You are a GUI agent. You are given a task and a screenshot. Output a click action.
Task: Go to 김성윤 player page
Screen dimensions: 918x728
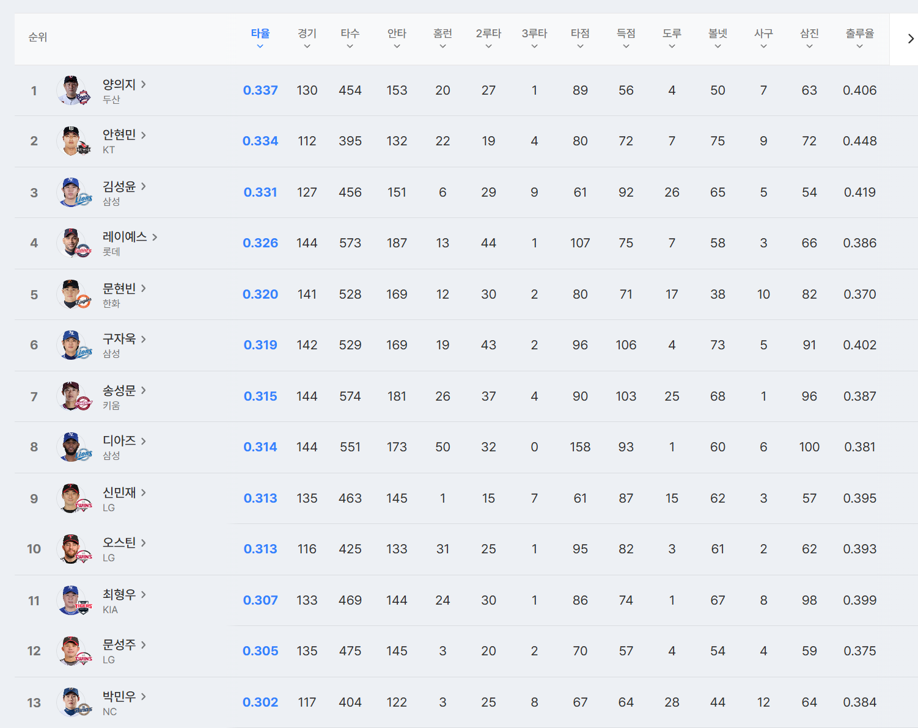[124, 186]
